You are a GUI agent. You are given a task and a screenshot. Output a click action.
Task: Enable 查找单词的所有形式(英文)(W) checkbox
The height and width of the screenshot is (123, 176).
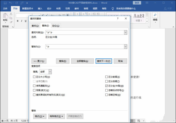34,95
